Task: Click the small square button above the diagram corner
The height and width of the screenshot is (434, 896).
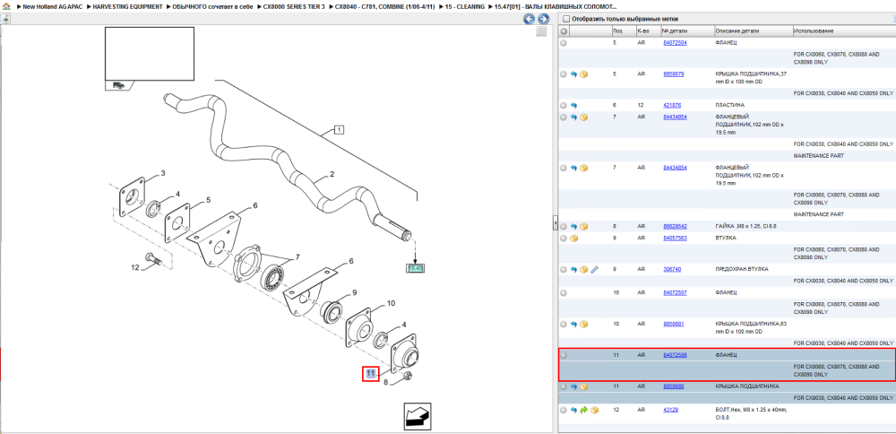Action: coord(541,32)
